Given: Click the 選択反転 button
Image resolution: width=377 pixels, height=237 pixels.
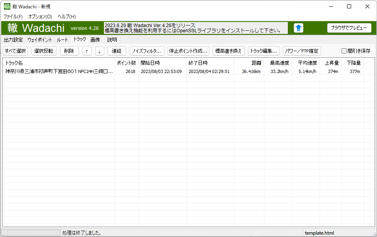Looking at the screenshot, I should pyautogui.click(x=44, y=51).
